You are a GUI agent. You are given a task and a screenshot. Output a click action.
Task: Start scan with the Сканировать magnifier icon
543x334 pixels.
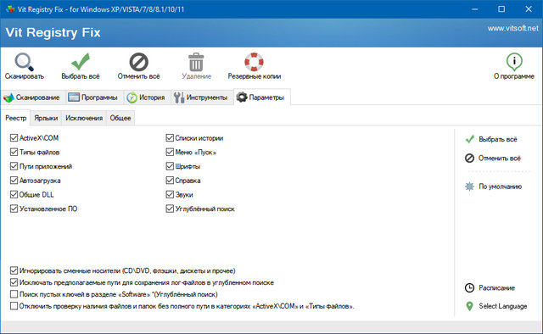pos(24,62)
